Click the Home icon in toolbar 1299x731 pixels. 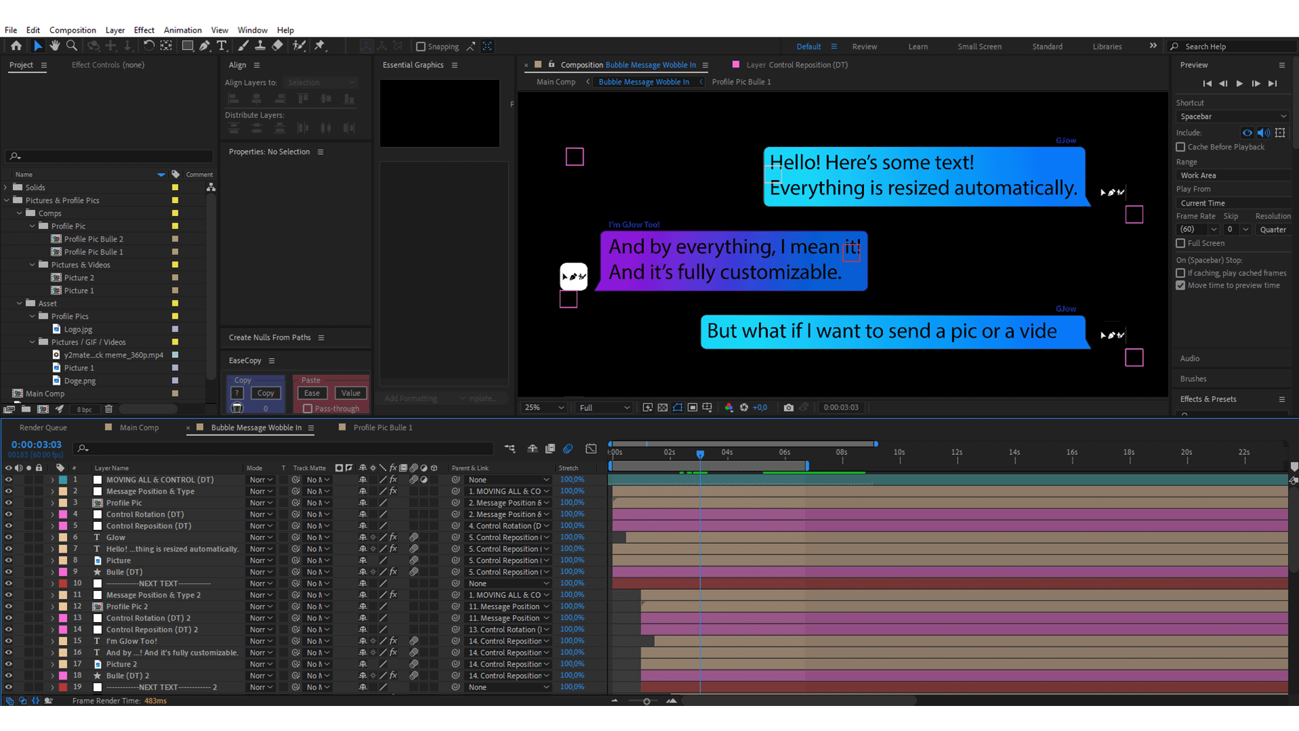tap(16, 46)
